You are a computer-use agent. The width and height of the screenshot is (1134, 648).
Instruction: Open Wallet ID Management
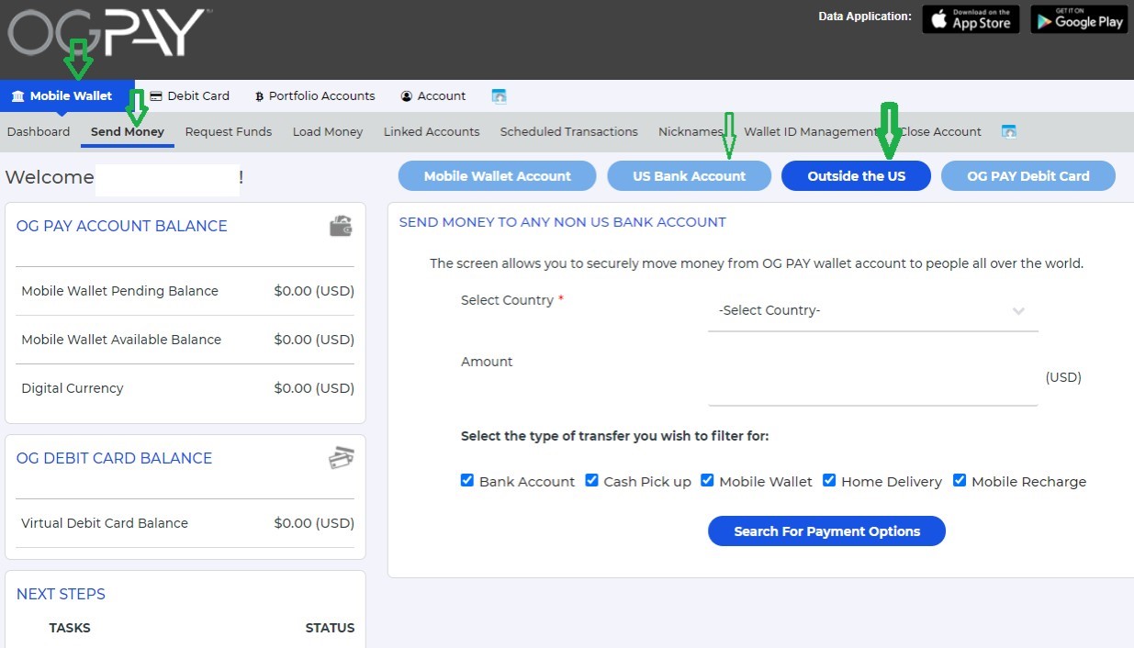click(812, 131)
